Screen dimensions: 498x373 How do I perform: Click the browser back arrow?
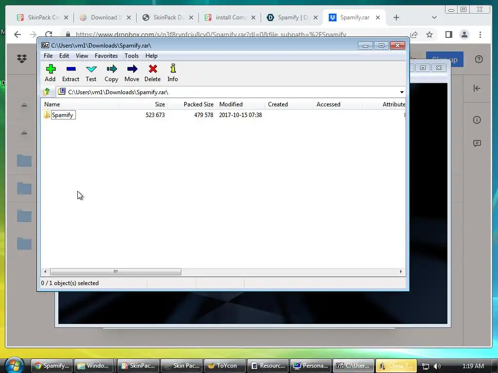pyautogui.click(x=18, y=34)
